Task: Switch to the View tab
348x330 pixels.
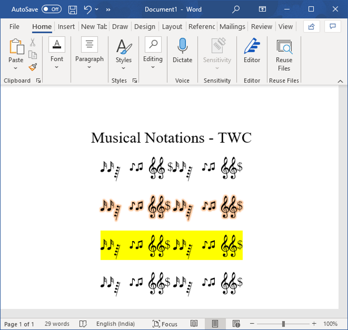Action: click(286, 27)
